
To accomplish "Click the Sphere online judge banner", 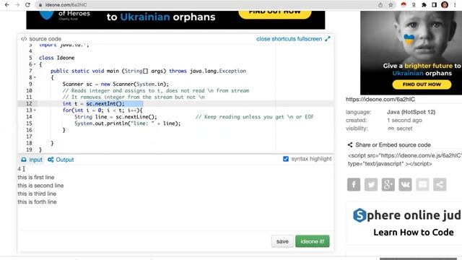I will 406,223.
